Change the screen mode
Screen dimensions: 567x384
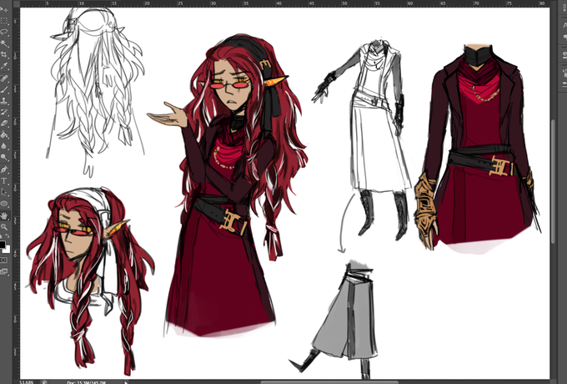click(4, 271)
